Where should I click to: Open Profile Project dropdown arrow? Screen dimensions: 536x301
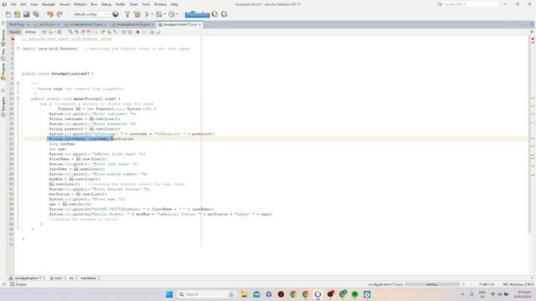coord(177,14)
